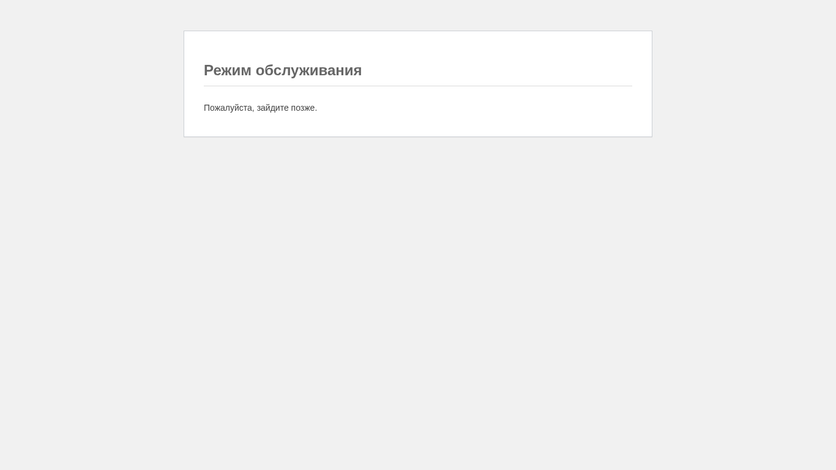Click the word "Режим" in heading
Viewport: 836px width, 470px height.
pos(228,70)
